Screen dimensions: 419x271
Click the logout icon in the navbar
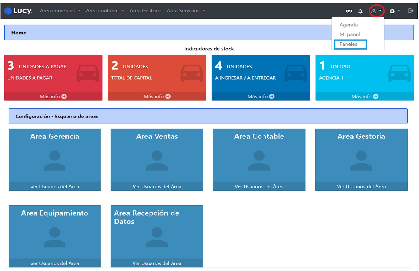411,11
